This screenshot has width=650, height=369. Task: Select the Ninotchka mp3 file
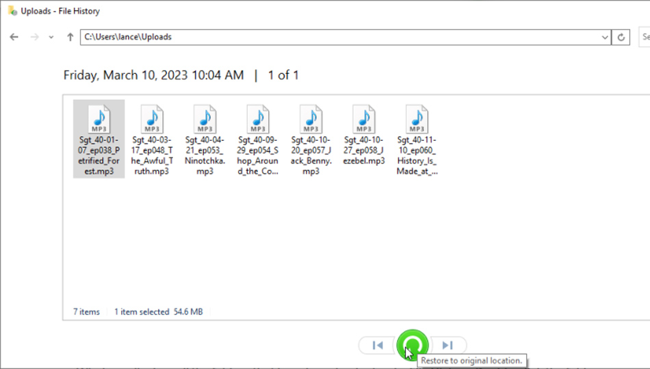205,139
